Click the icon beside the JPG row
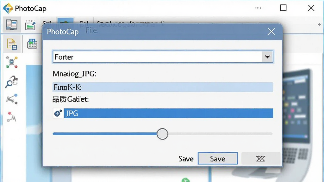324x182 pixels. (x=58, y=113)
